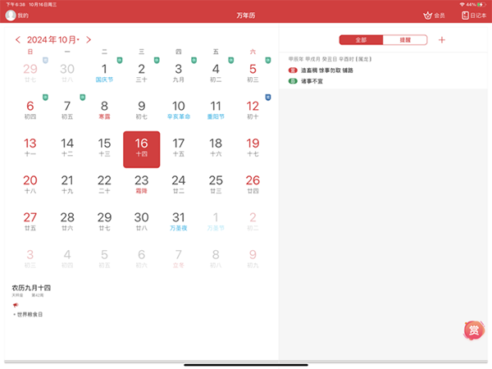Tap the 会员 crown icon
Viewport: 492px width, 369px height.
(x=427, y=16)
